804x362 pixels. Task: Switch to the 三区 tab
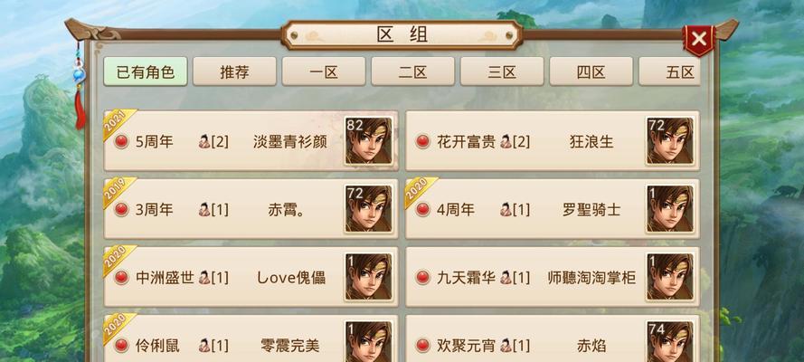(x=503, y=71)
